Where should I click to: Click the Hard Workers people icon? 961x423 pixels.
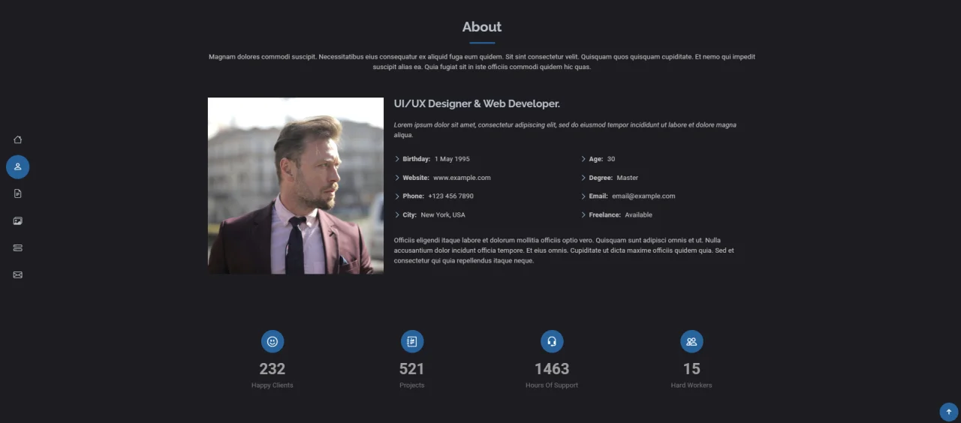(691, 341)
